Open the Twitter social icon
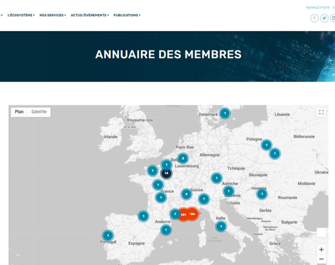This screenshot has width=335, height=265. pyautogui.click(x=324, y=18)
